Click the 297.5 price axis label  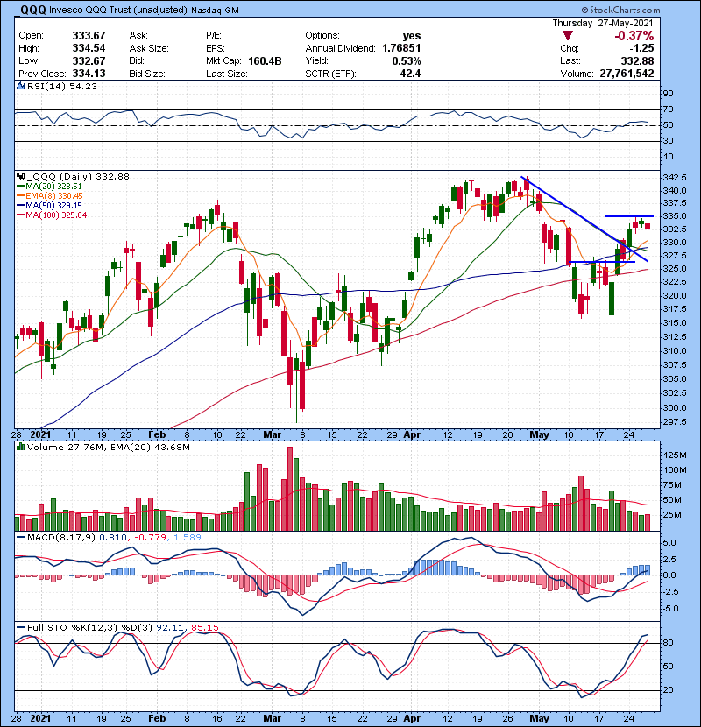point(675,421)
